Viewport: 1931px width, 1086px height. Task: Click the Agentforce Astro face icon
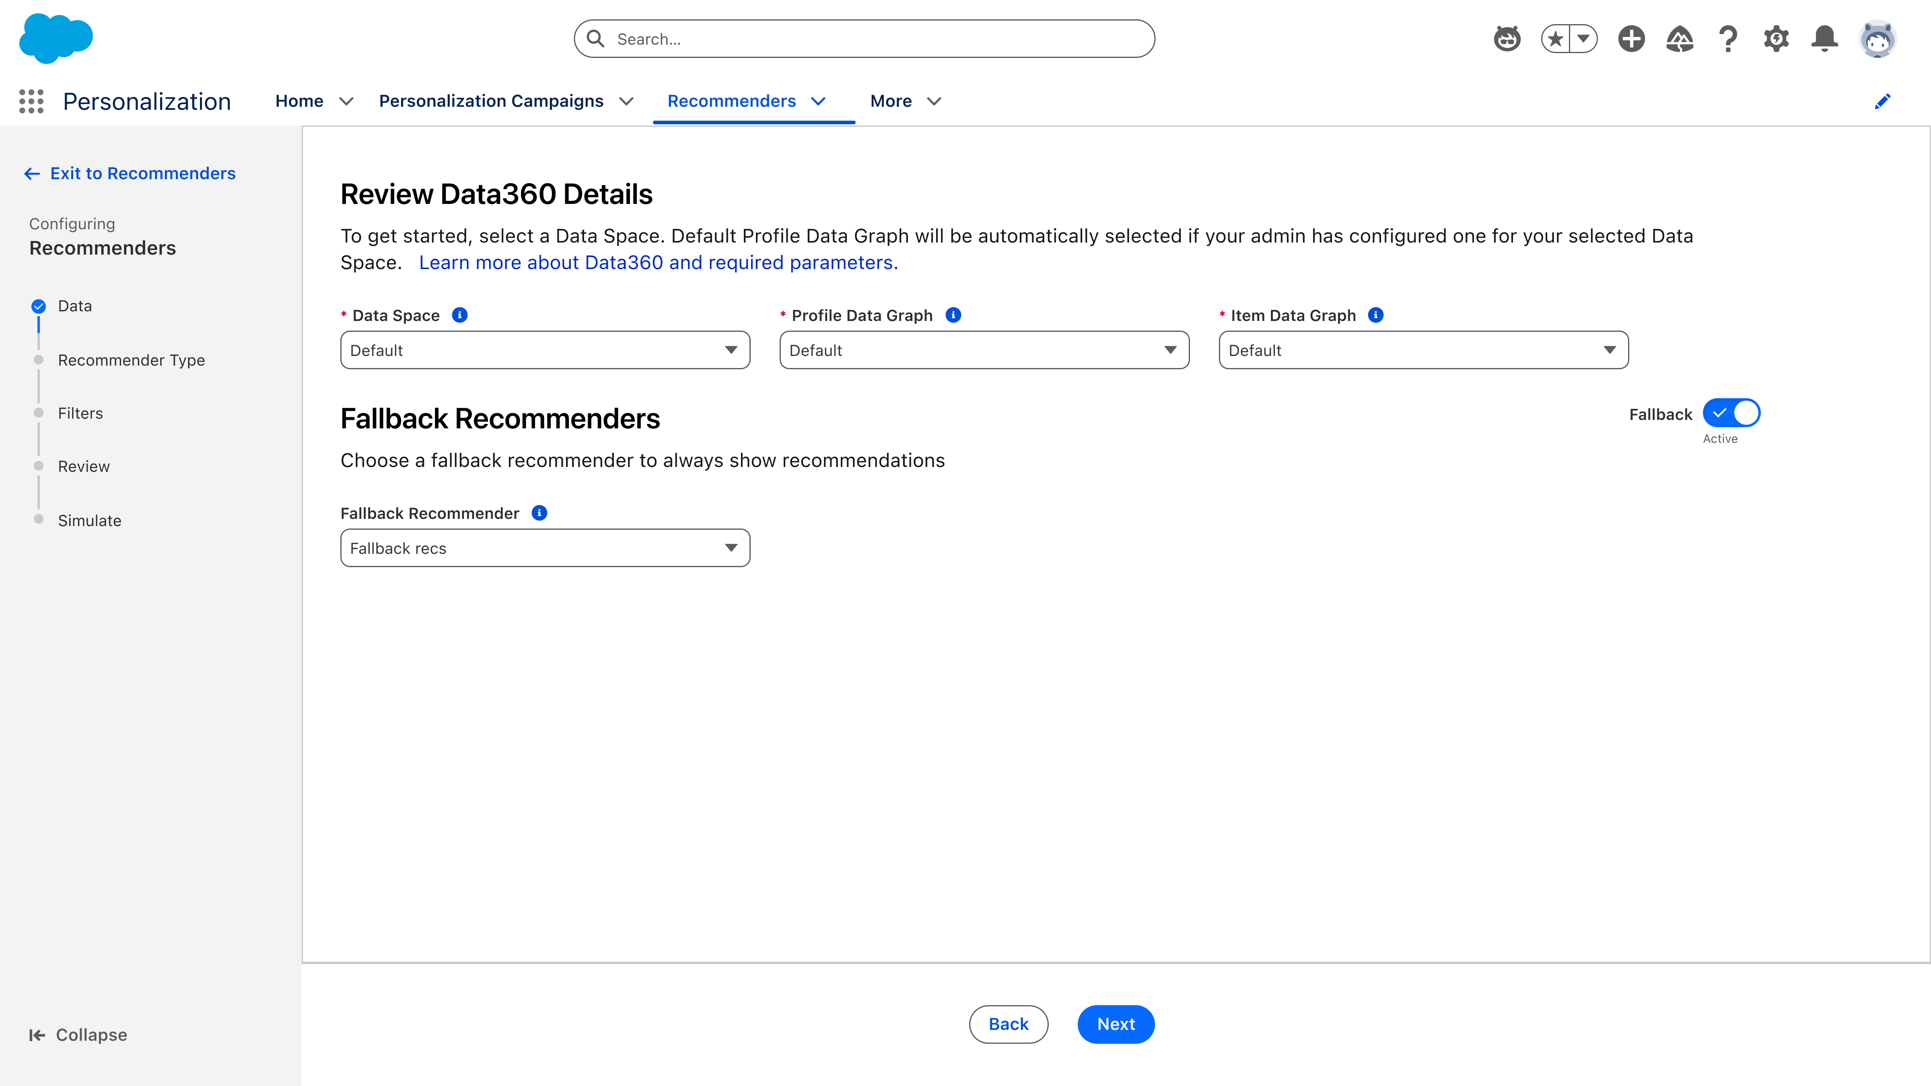[x=1507, y=39]
